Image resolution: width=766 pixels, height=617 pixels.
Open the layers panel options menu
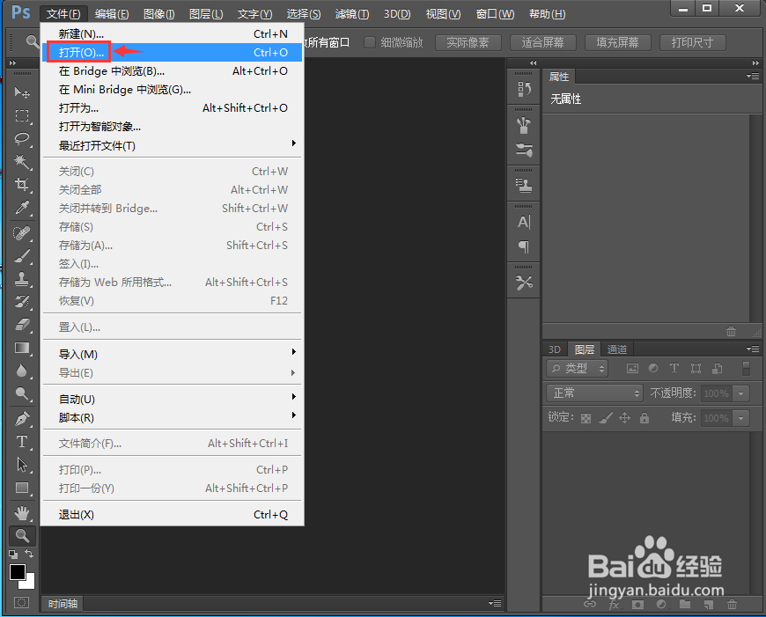tap(753, 349)
